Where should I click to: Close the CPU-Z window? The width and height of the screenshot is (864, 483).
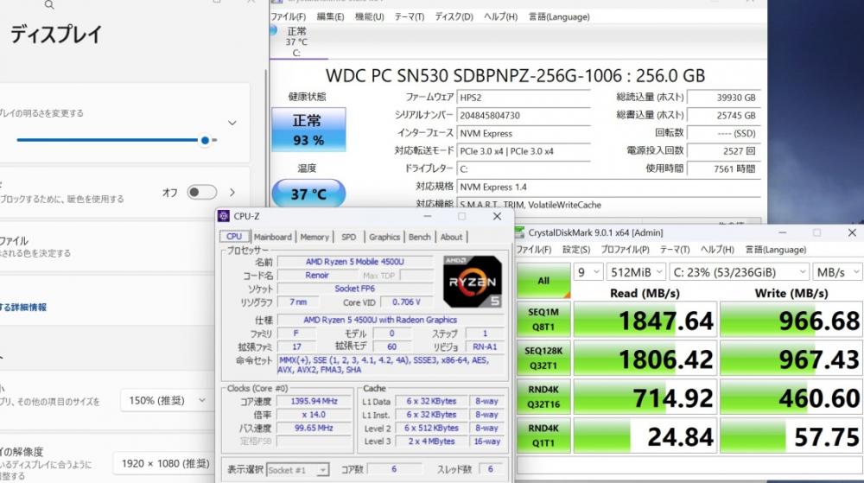click(x=497, y=216)
